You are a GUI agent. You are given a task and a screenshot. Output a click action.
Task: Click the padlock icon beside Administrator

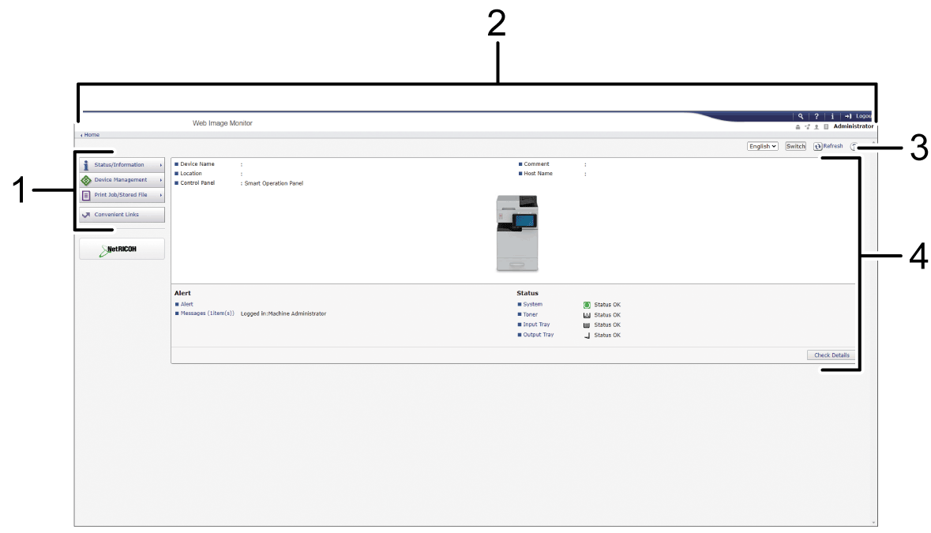tap(798, 126)
